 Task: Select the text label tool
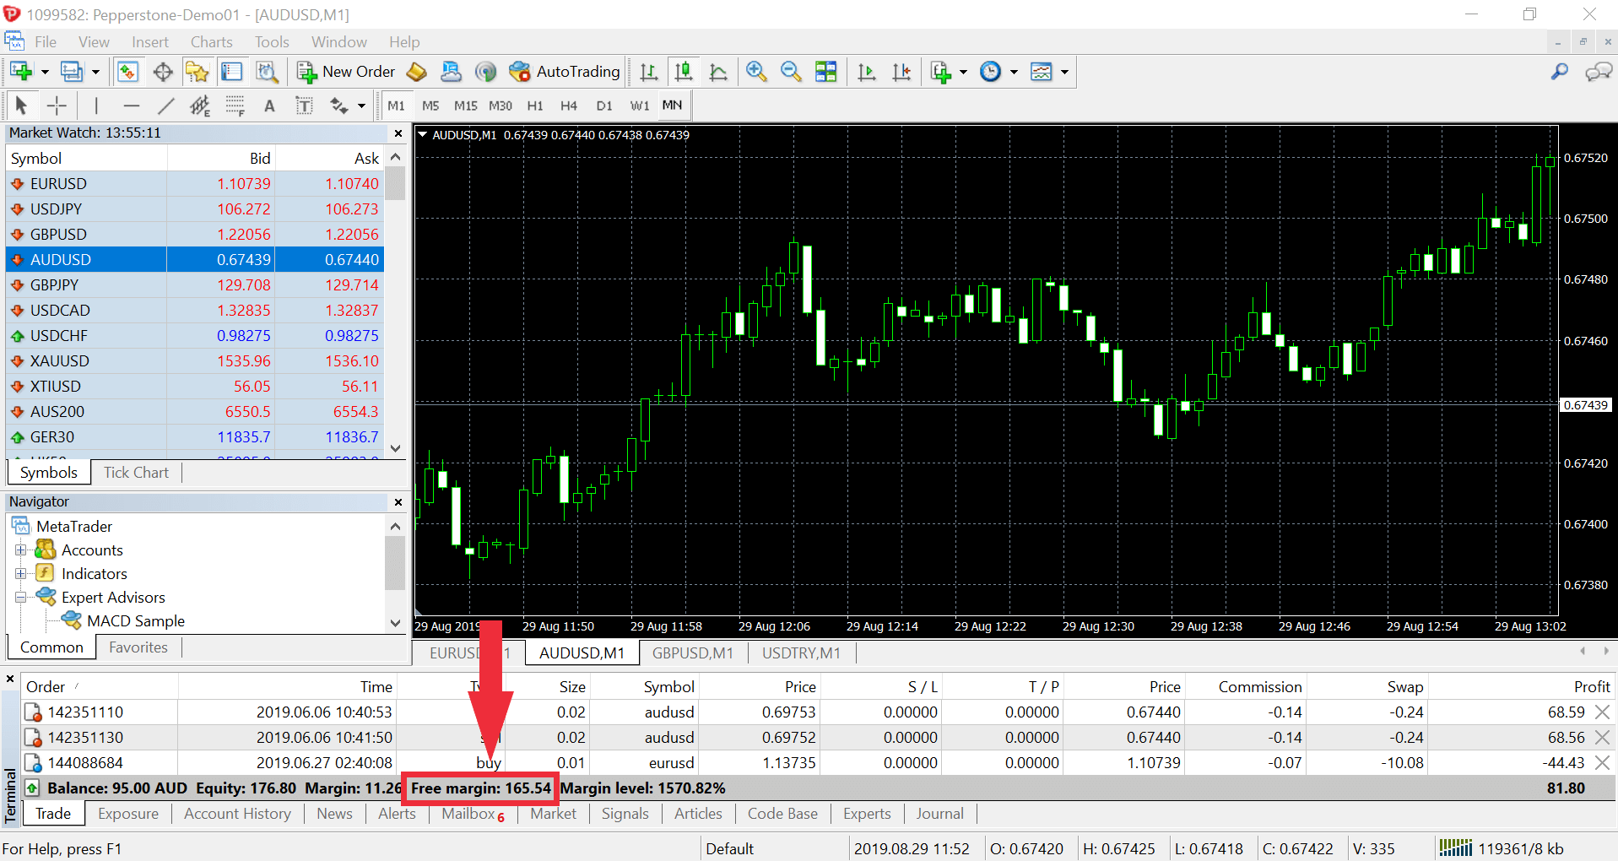pyautogui.click(x=269, y=106)
